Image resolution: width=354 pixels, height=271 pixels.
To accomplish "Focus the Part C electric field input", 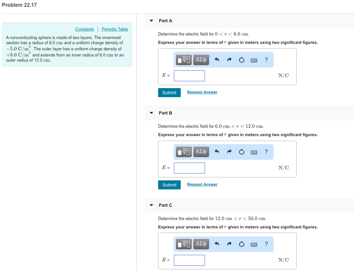I will (x=189, y=260).
